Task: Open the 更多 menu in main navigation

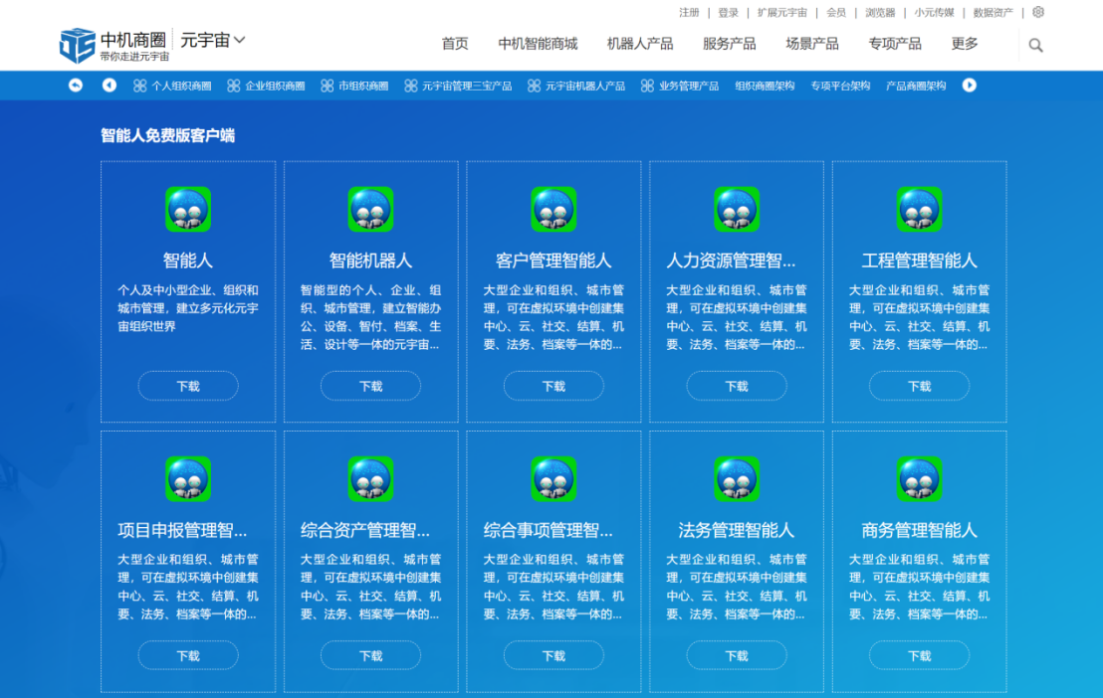Action: (x=965, y=44)
